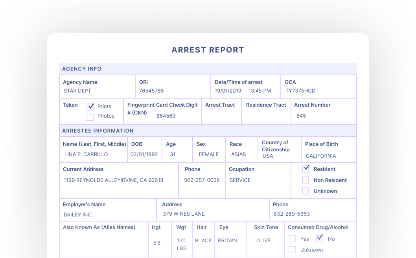Click the DOB field 02/01/1992
416x258 pixels.
144,154
